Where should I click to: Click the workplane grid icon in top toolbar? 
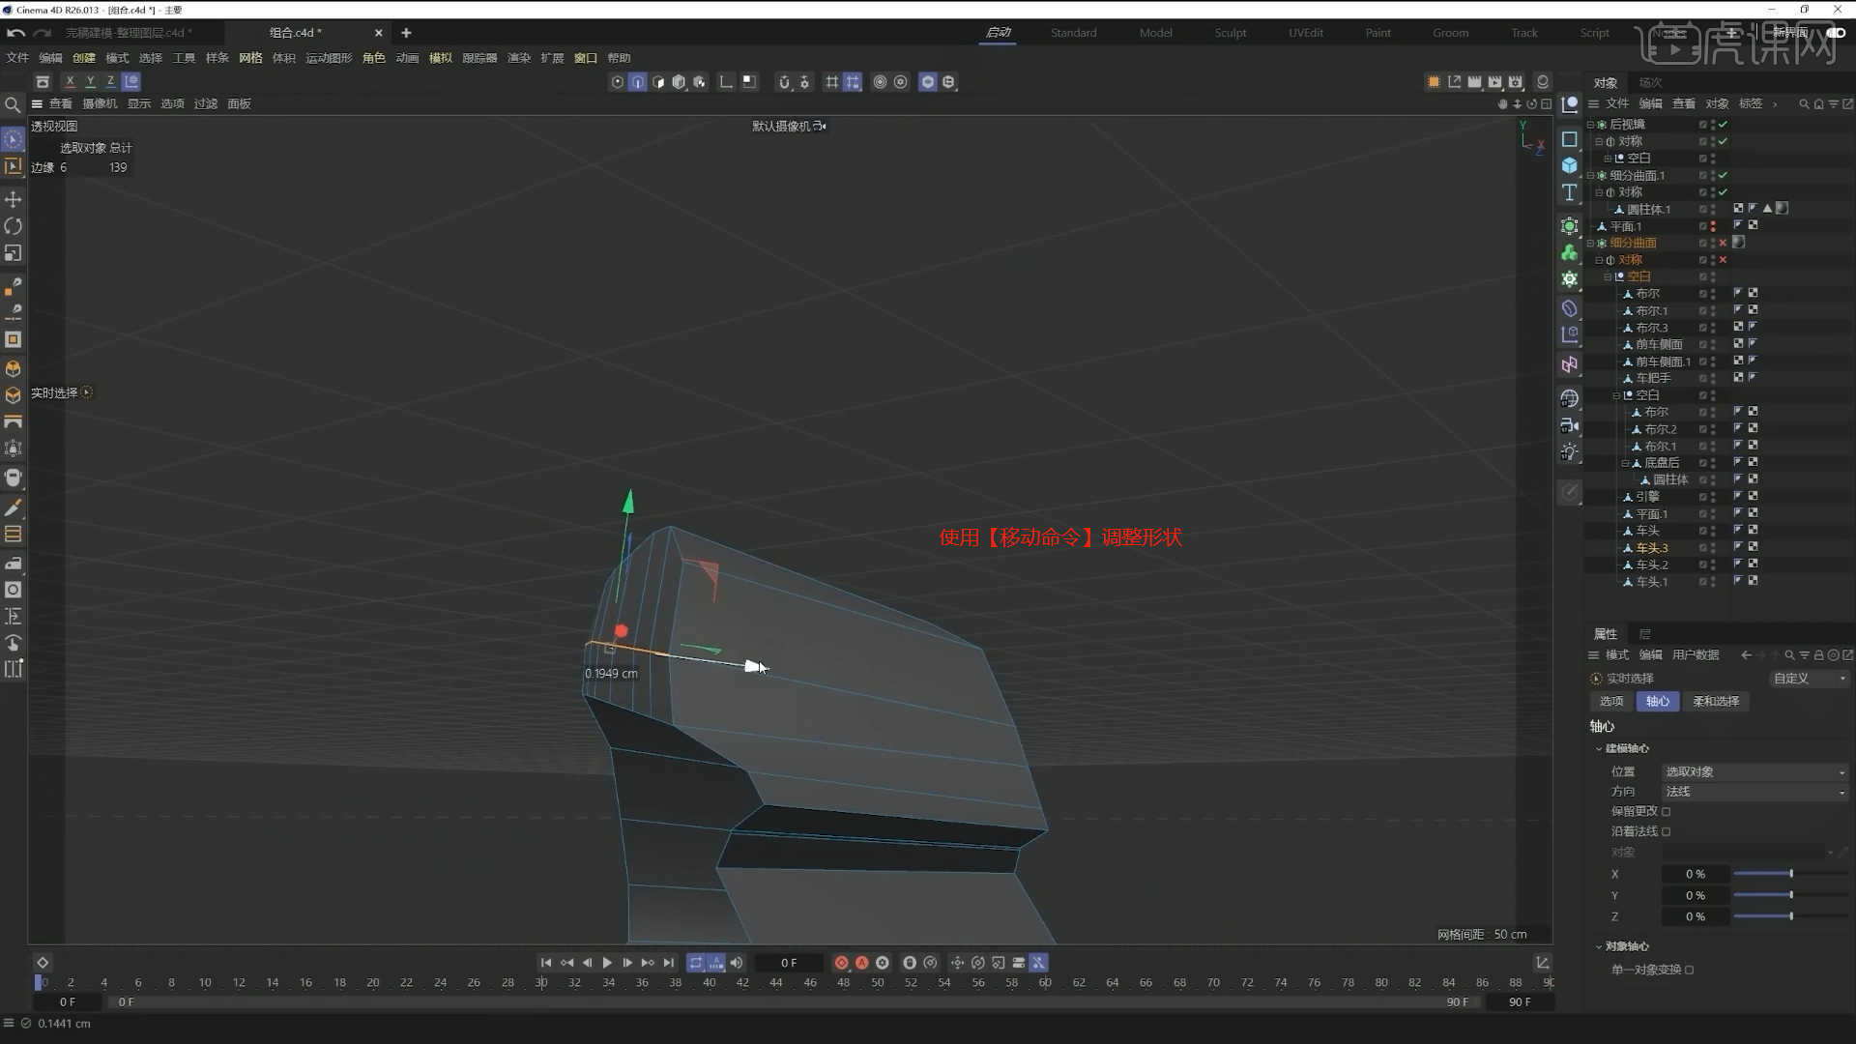[831, 82]
